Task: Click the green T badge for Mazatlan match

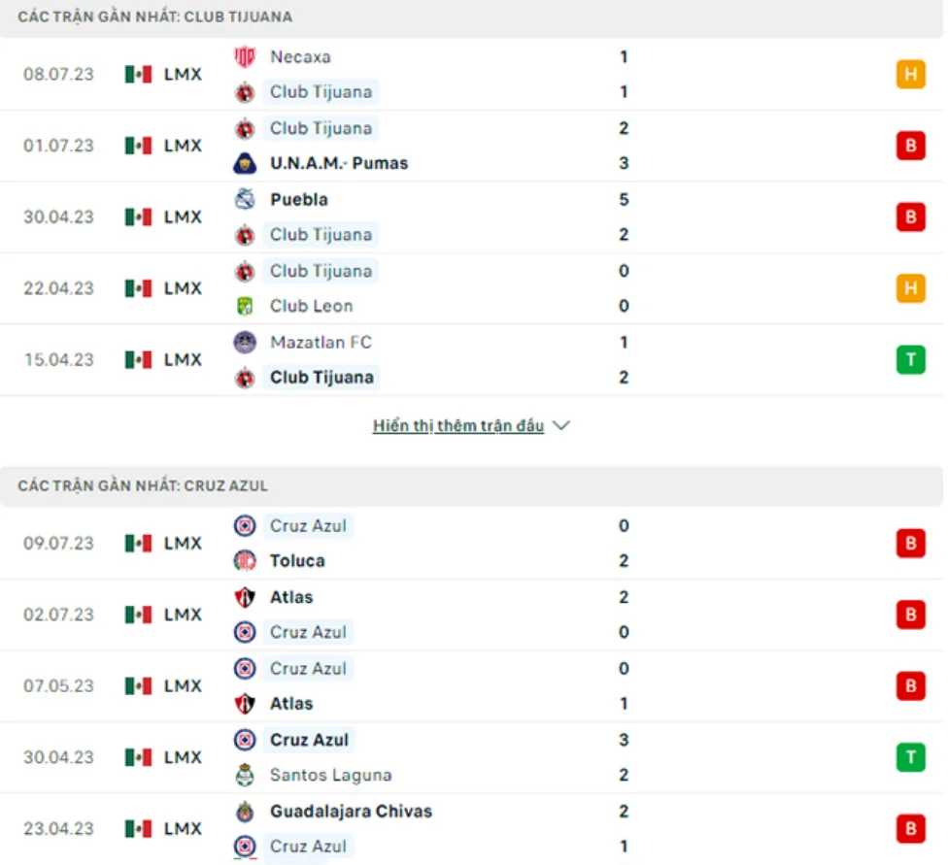Action: tap(910, 360)
